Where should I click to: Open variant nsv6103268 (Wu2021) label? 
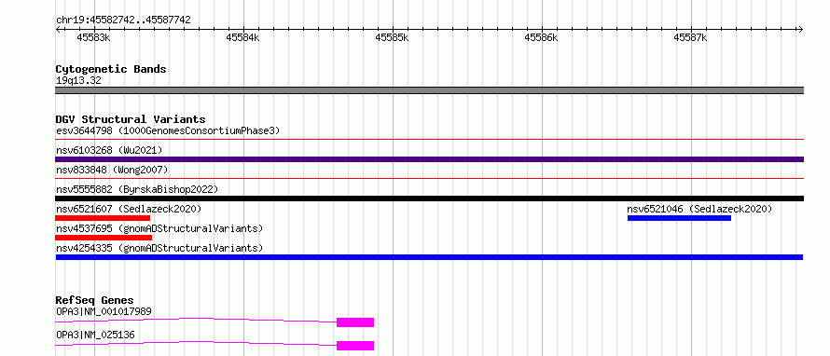point(109,150)
